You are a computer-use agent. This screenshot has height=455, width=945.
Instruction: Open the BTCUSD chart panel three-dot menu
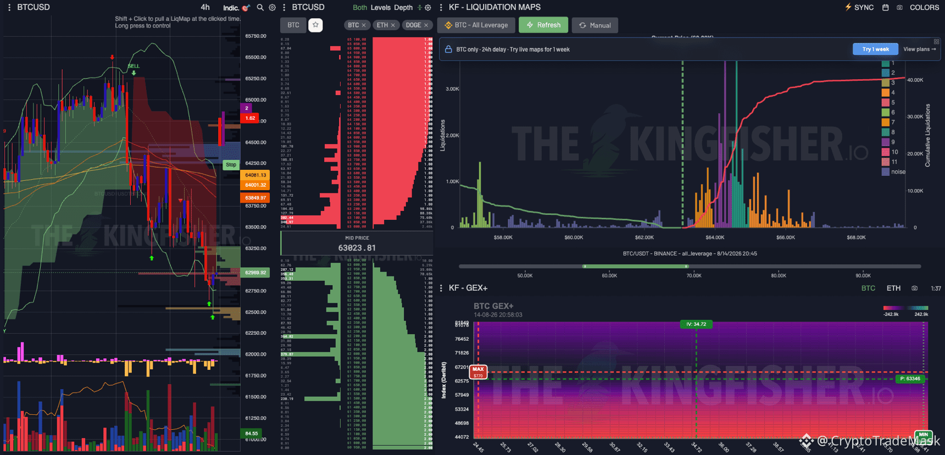point(9,8)
